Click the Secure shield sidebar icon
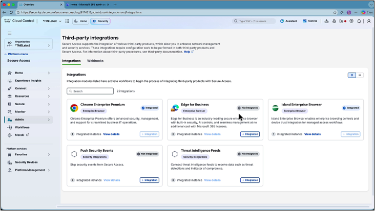Viewport: 375px width, 211px height. (x=10, y=104)
